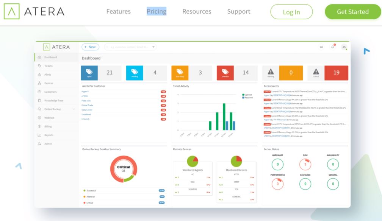Click the Warning alerts triangle tile

(x=271, y=73)
